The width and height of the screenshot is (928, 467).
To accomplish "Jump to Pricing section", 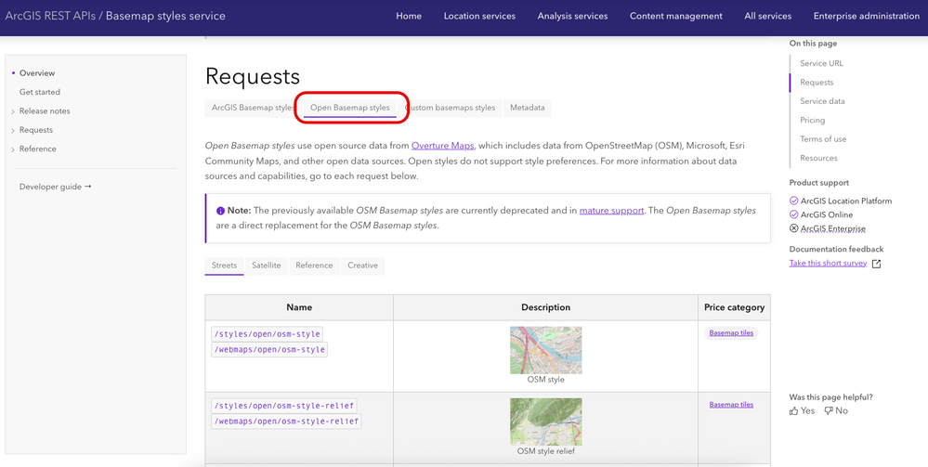I will 812,120.
